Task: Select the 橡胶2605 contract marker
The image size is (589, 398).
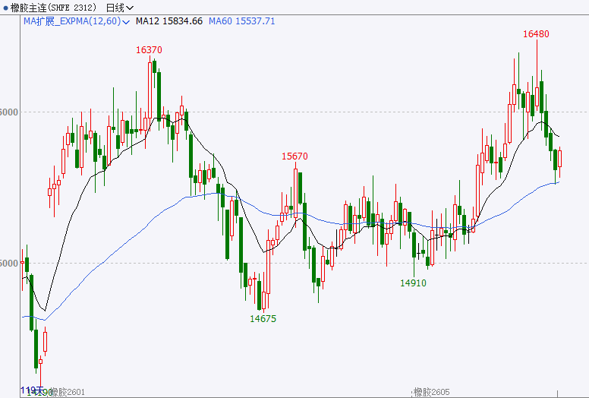Action: pyautogui.click(x=432, y=392)
